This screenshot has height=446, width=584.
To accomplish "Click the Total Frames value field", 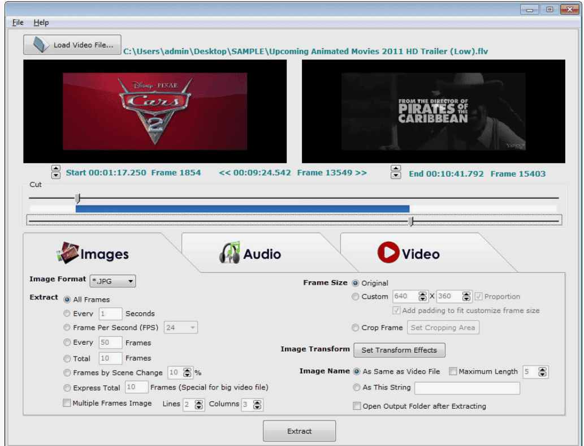I will tap(110, 358).
